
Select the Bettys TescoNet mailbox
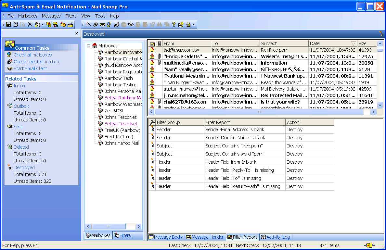pyautogui.click(x=121, y=124)
